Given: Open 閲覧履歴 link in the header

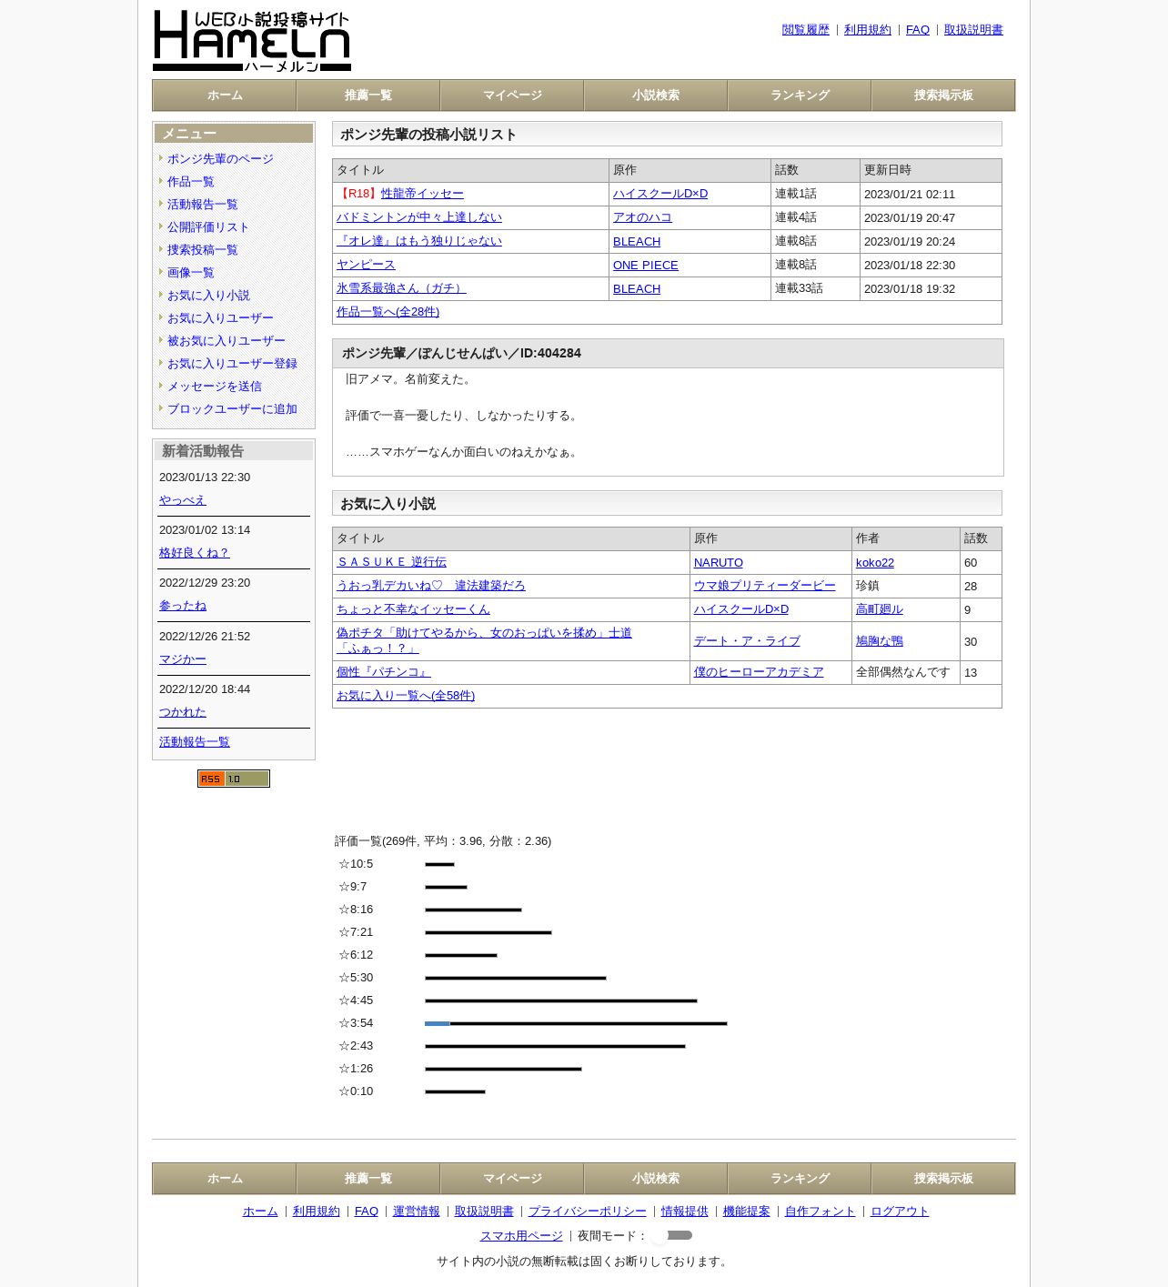Looking at the screenshot, I should (806, 30).
